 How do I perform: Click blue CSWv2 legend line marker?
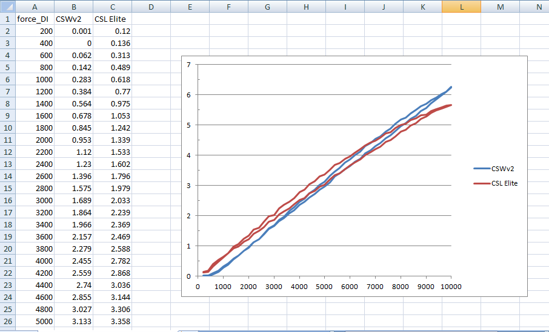pos(481,169)
